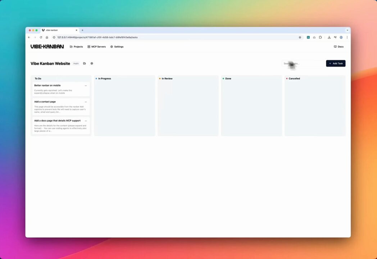The image size is (377, 259).
Task: Open the menu for Better navbar on mobile
Action: point(86,86)
